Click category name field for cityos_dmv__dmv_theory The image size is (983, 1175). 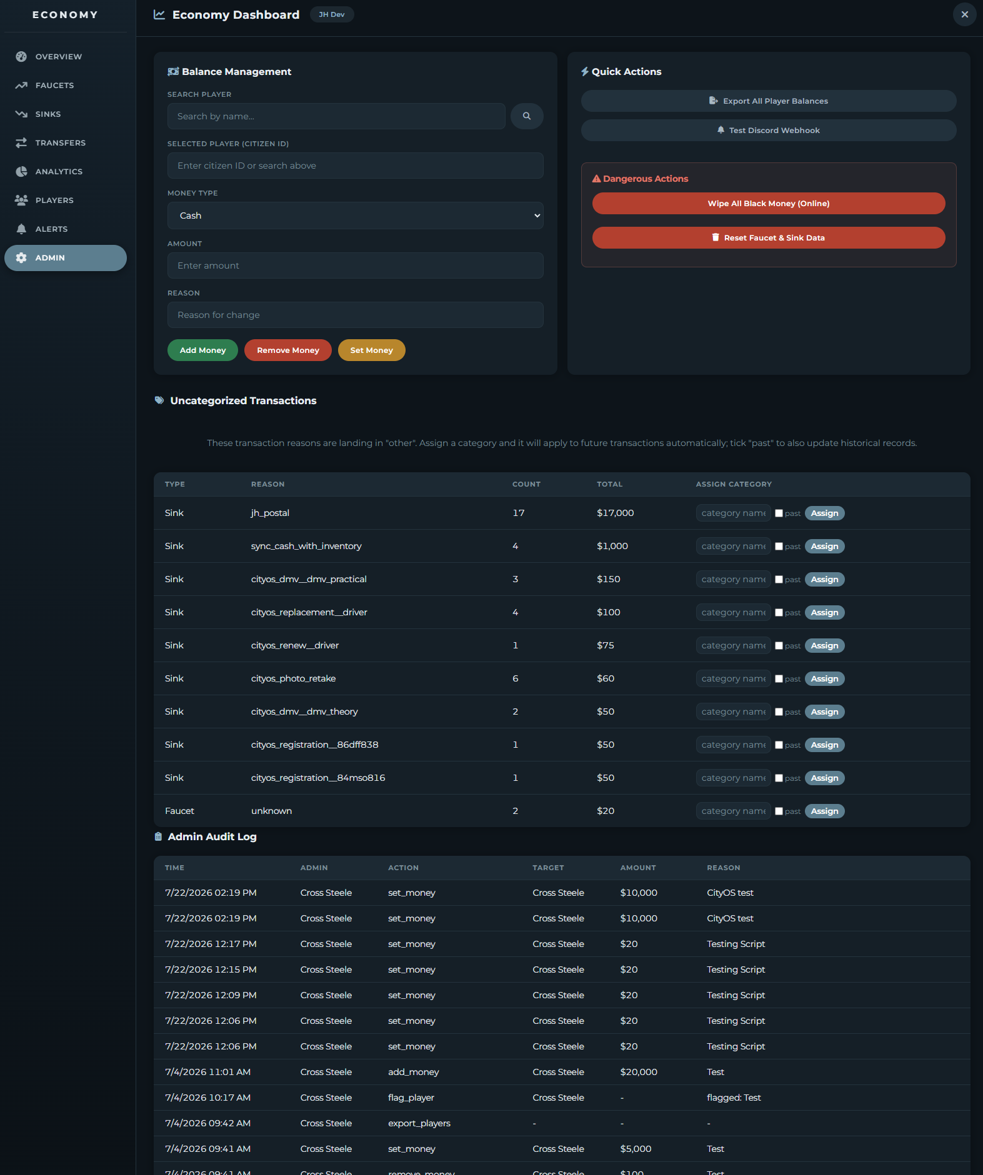coord(734,712)
